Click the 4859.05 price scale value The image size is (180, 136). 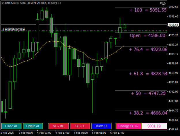click(x=173, y=63)
